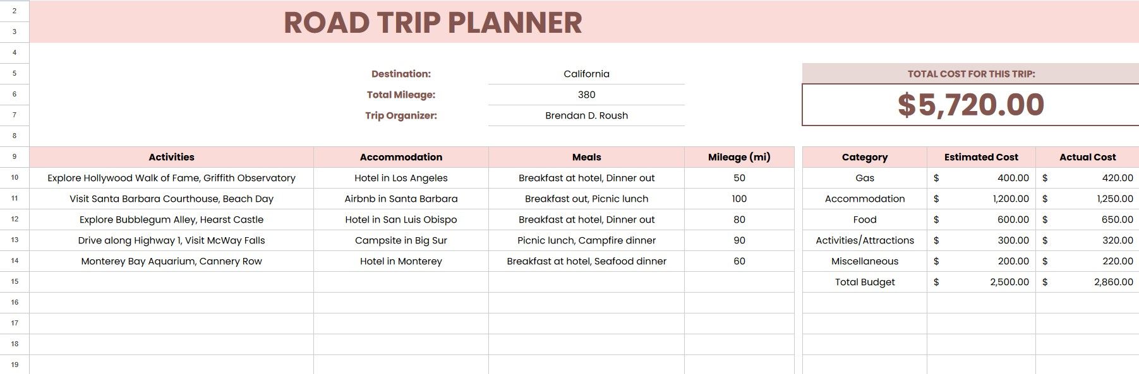Select the Hotel in Los Angeles cell
The image size is (1139, 374).
pyautogui.click(x=400, y=178)
